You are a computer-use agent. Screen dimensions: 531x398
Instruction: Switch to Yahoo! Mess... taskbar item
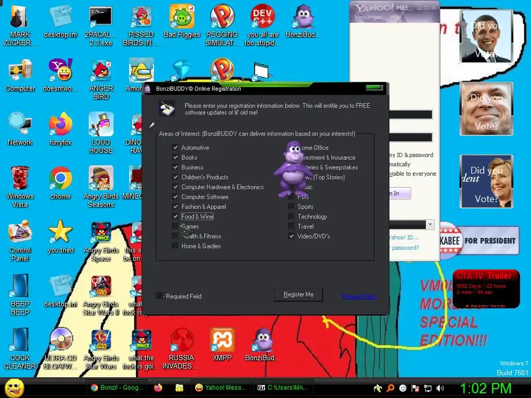click(x=221, y=388)
